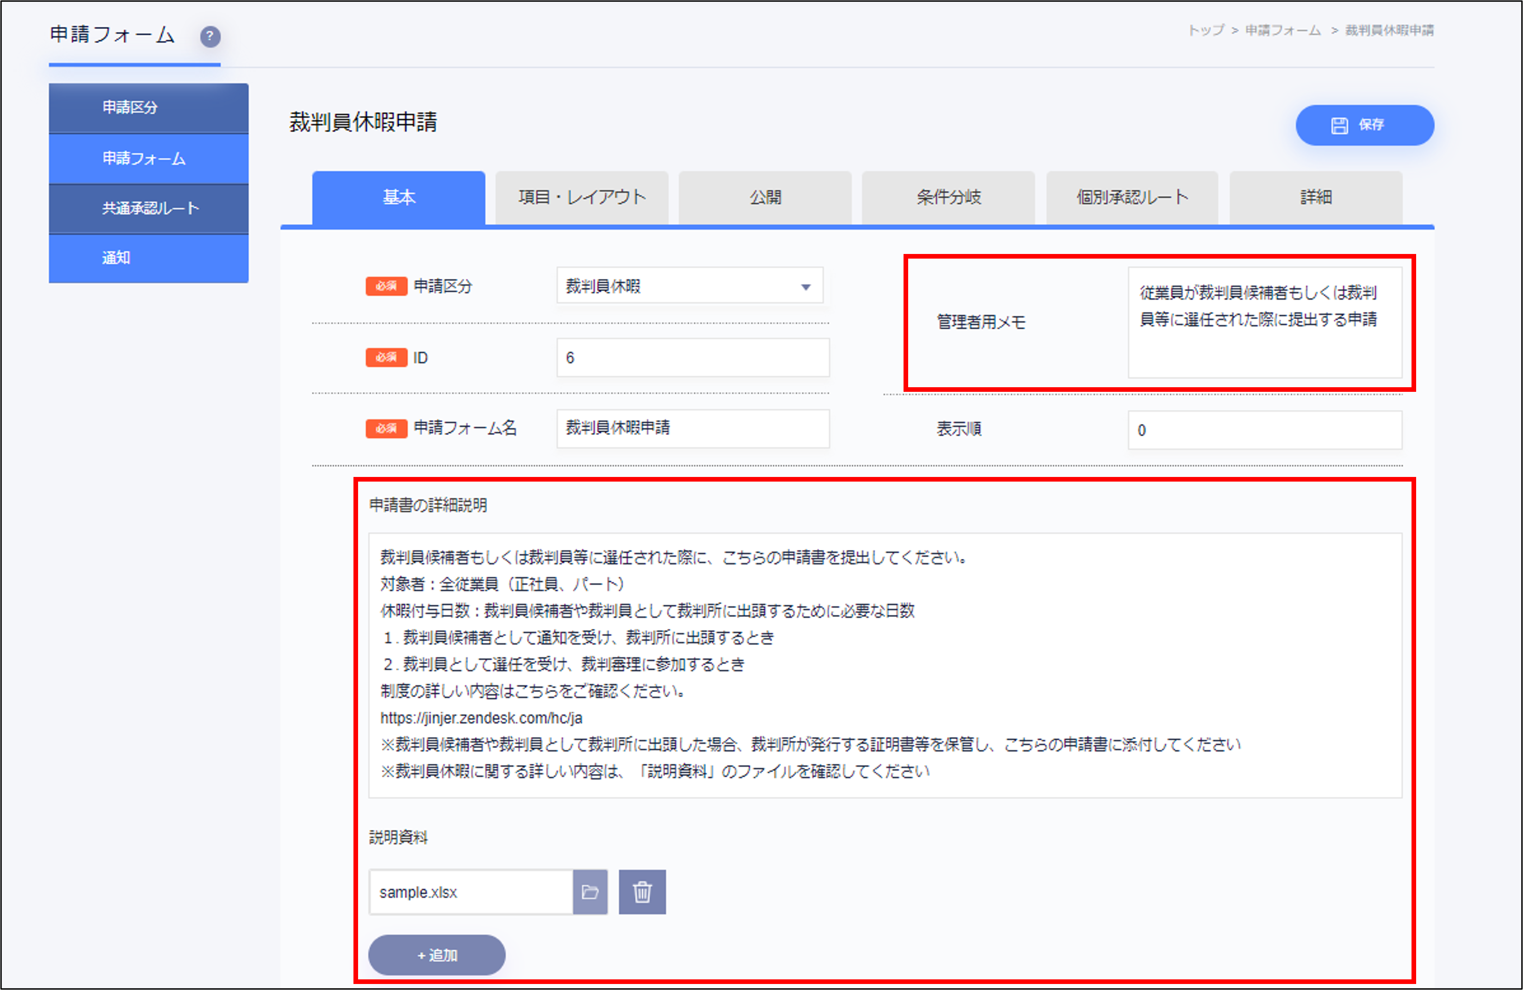Viewport: 1523px width, 990px height.
Task: Select 申請フォーム in the sidebar
Action: pyautogui.click(x=149, y=158)
